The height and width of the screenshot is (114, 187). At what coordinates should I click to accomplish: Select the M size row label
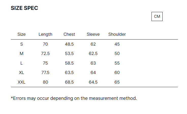pos(22,54)
